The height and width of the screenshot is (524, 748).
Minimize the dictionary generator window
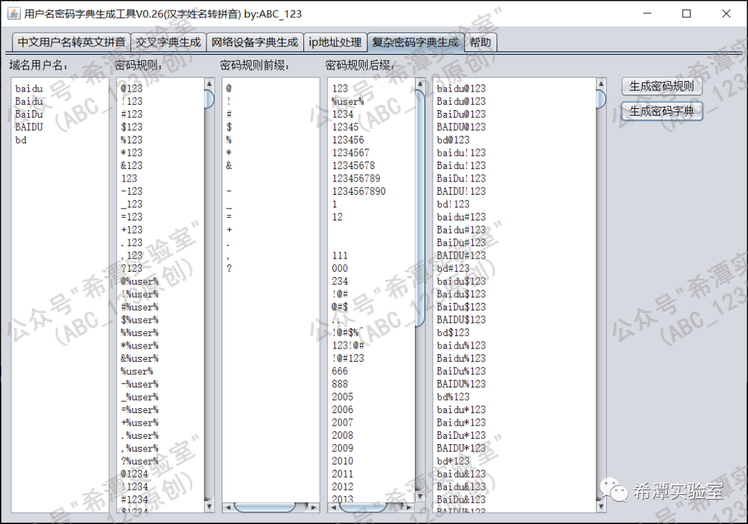pos(648,13)
